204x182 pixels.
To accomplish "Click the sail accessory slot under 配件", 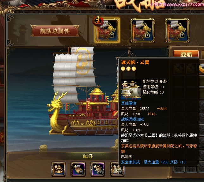I will [x=117, y=169].
